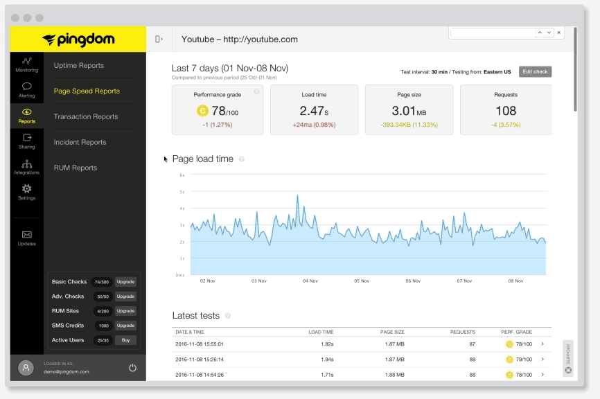The width and height of the screenshot is (600, 399).
Task: Open Page Speed Reports
Action: (x=87, y=91)
